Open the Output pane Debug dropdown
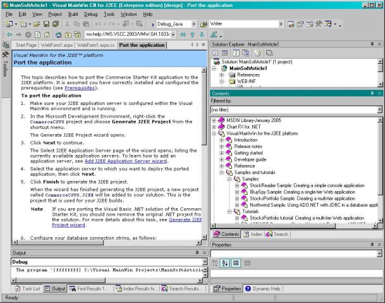Image resolution: width=385 pixels, height=303 pixels. [205, 262]
